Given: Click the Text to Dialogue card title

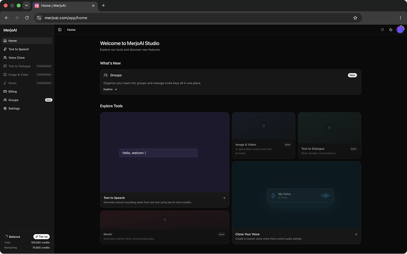Looking at the screenshot, I should tap(313, 149).
